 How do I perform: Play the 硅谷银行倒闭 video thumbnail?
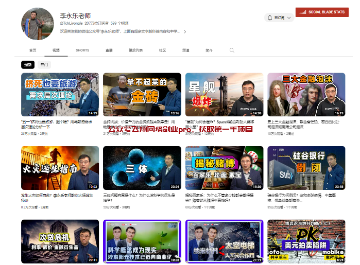[x=306, y=168]
